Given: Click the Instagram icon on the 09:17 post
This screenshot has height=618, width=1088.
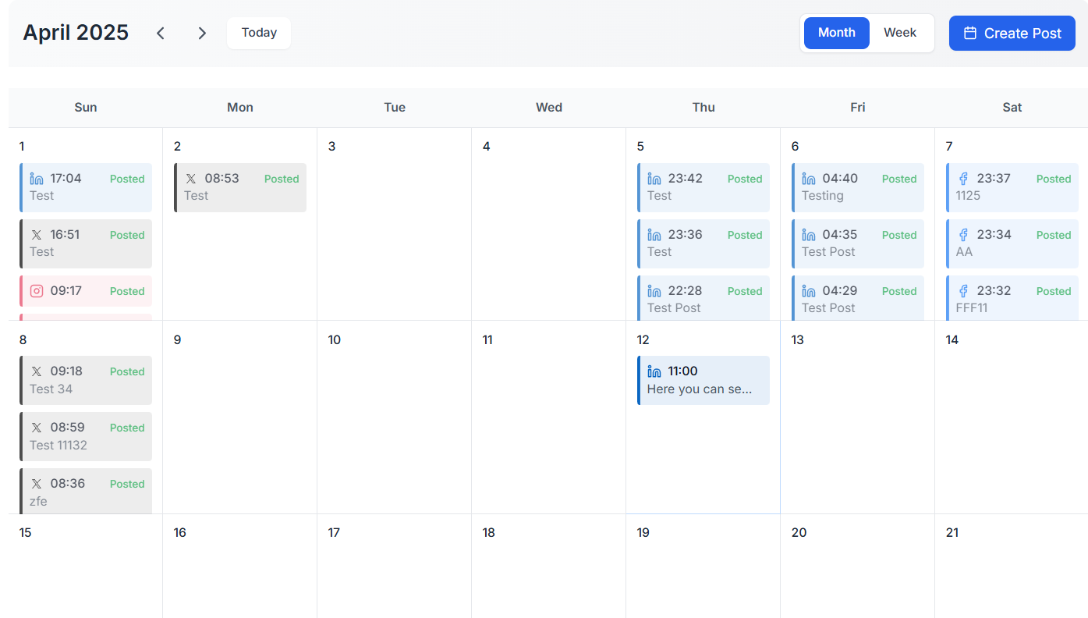Looking at the screenshot, I should point(37,291).
